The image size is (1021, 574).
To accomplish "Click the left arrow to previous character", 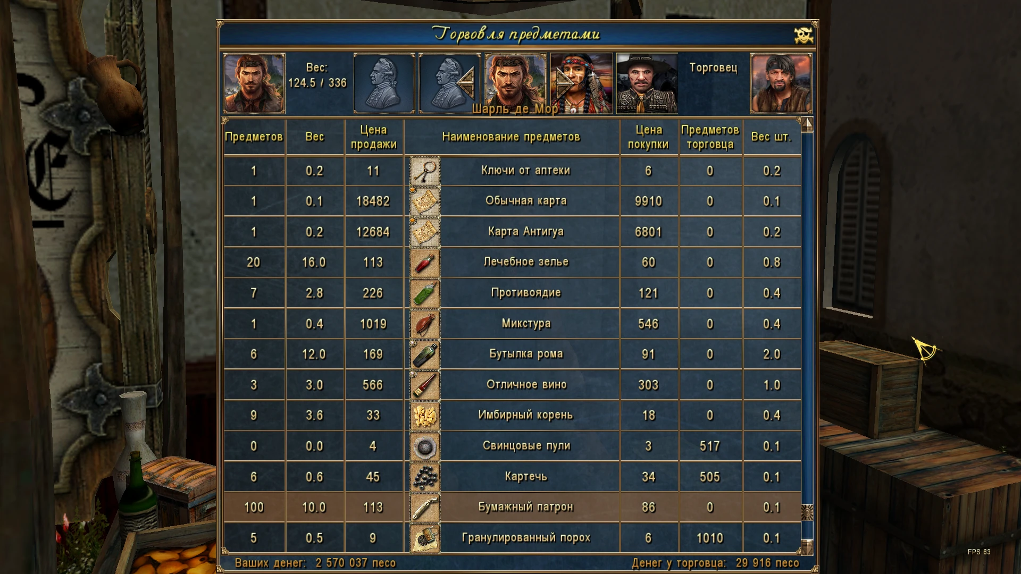I will (466, 83).
